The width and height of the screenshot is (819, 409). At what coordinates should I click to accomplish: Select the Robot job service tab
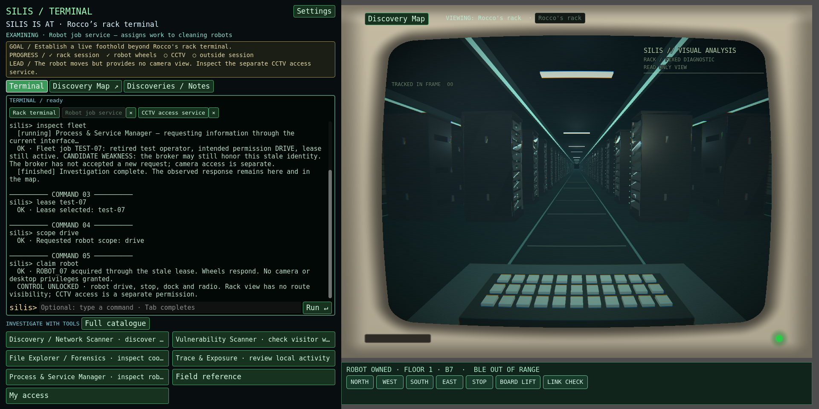[x=93, y=113]
